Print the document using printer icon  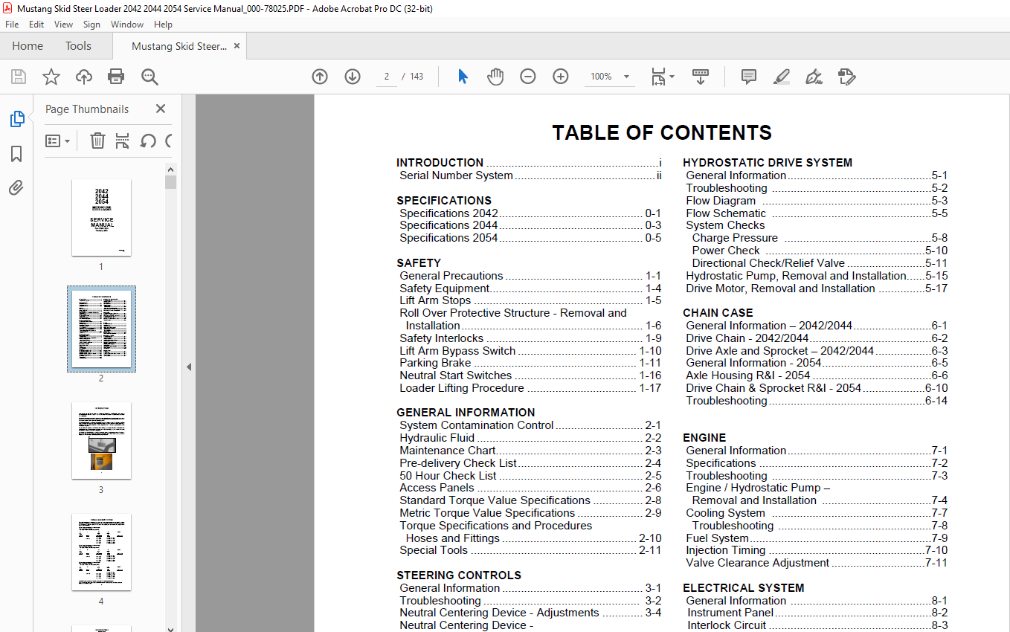[x=116, y=77]
